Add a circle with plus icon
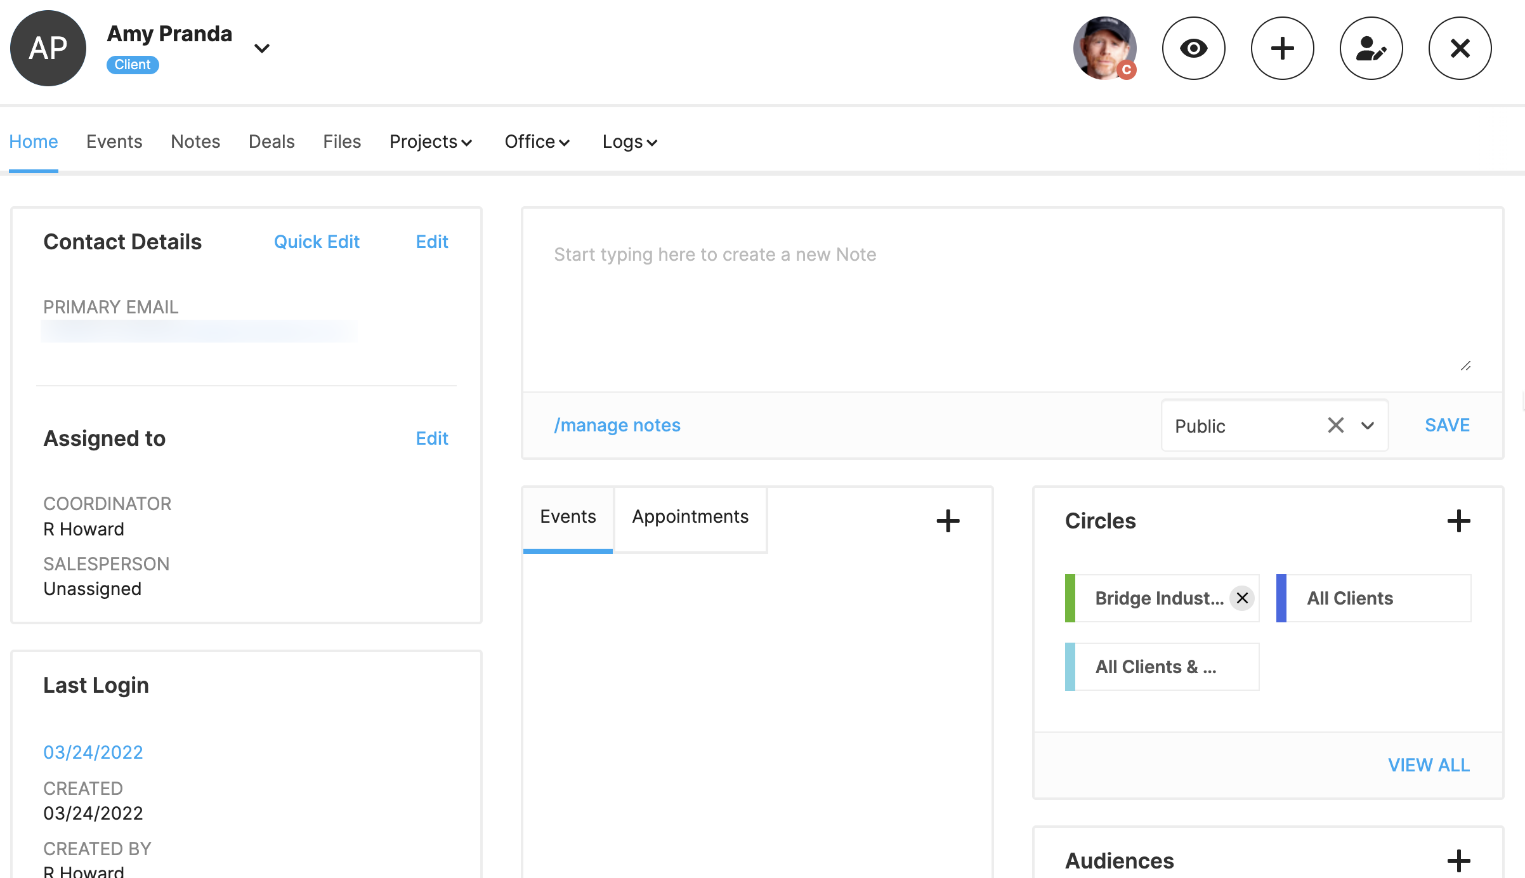The height and width of the screenshot is (878, 1525). (x=1458, y=521)
